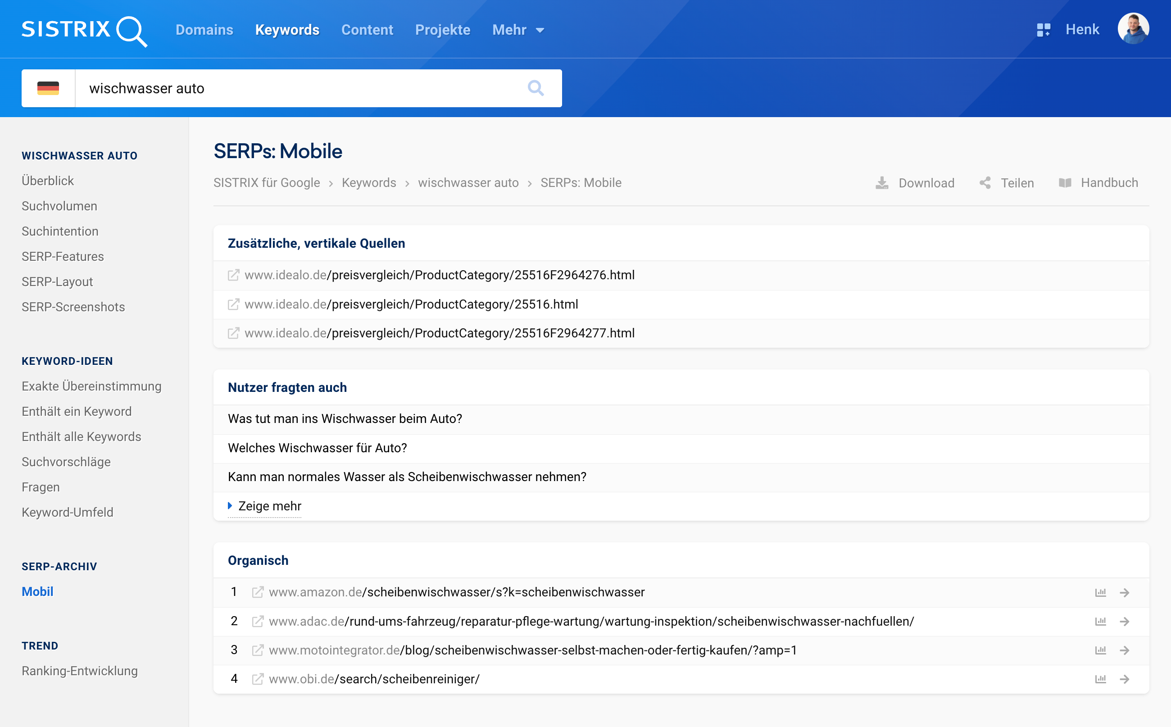The height and width of the screenshot is (727, 1171).
Task: Switch to the Domains section
Action: point(204,30)
